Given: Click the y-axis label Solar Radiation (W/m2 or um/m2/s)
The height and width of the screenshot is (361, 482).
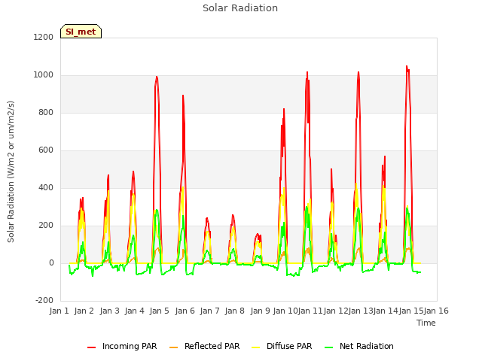Looking at the screenshot, I should [11, 171].
